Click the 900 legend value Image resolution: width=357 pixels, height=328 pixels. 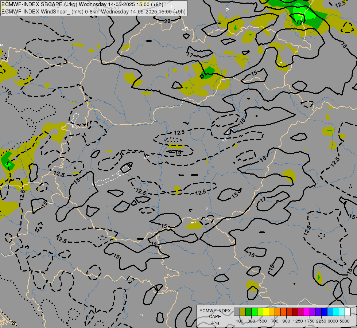click(286, 321)
